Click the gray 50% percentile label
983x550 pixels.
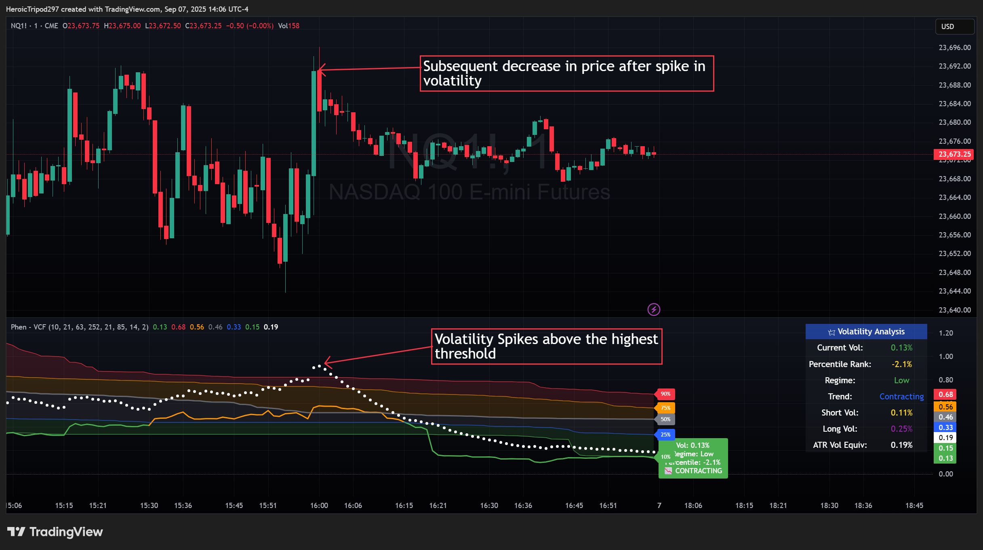[665, 419]
